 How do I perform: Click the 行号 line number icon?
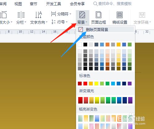click(x=54, y=22)
